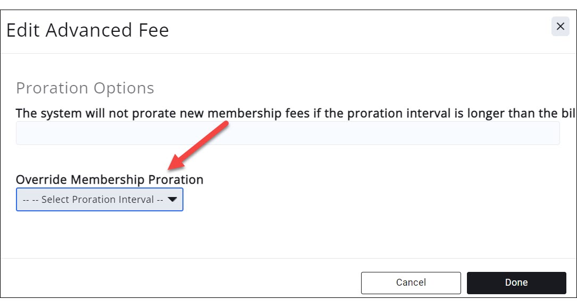
Task: Click the Edit Advanced Fee title
Action: pyautogui.click(x=88, y=30)
